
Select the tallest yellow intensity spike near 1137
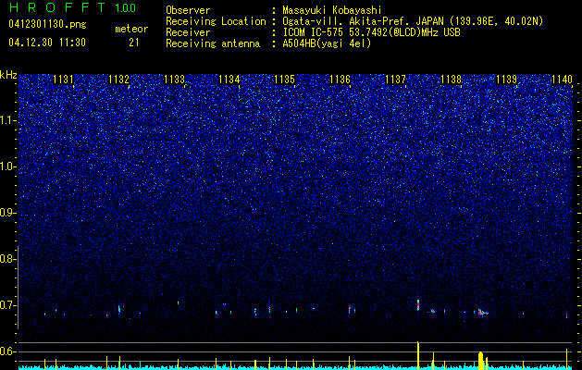[418, 355]
